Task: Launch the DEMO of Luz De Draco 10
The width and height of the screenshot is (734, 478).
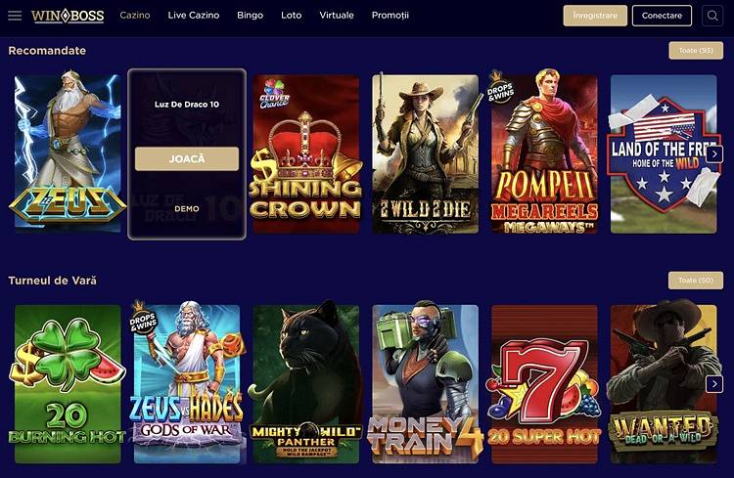Action: [x=187, y=208]
